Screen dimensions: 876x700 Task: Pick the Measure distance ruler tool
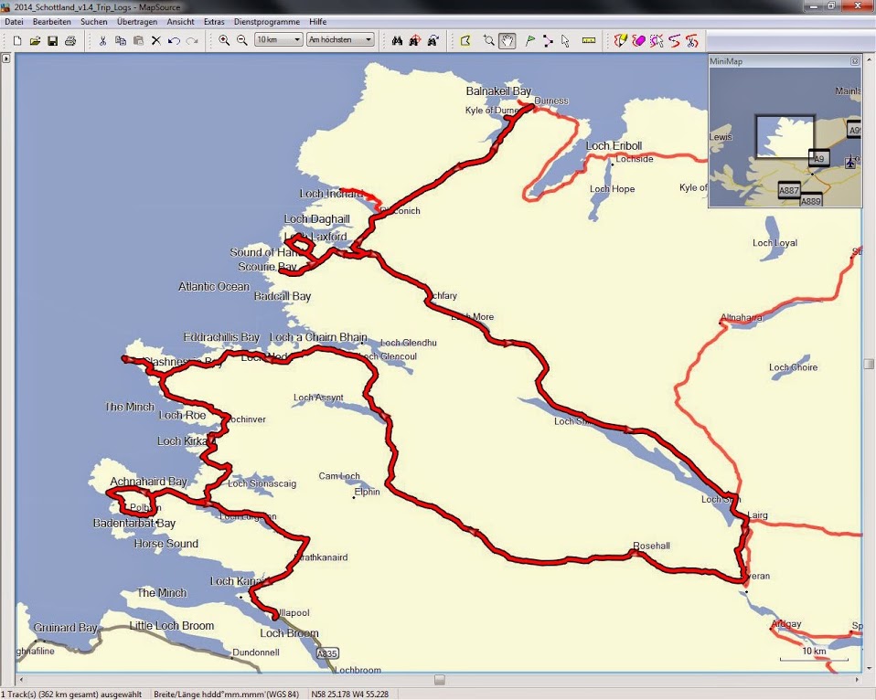click(x=588, y=40)
